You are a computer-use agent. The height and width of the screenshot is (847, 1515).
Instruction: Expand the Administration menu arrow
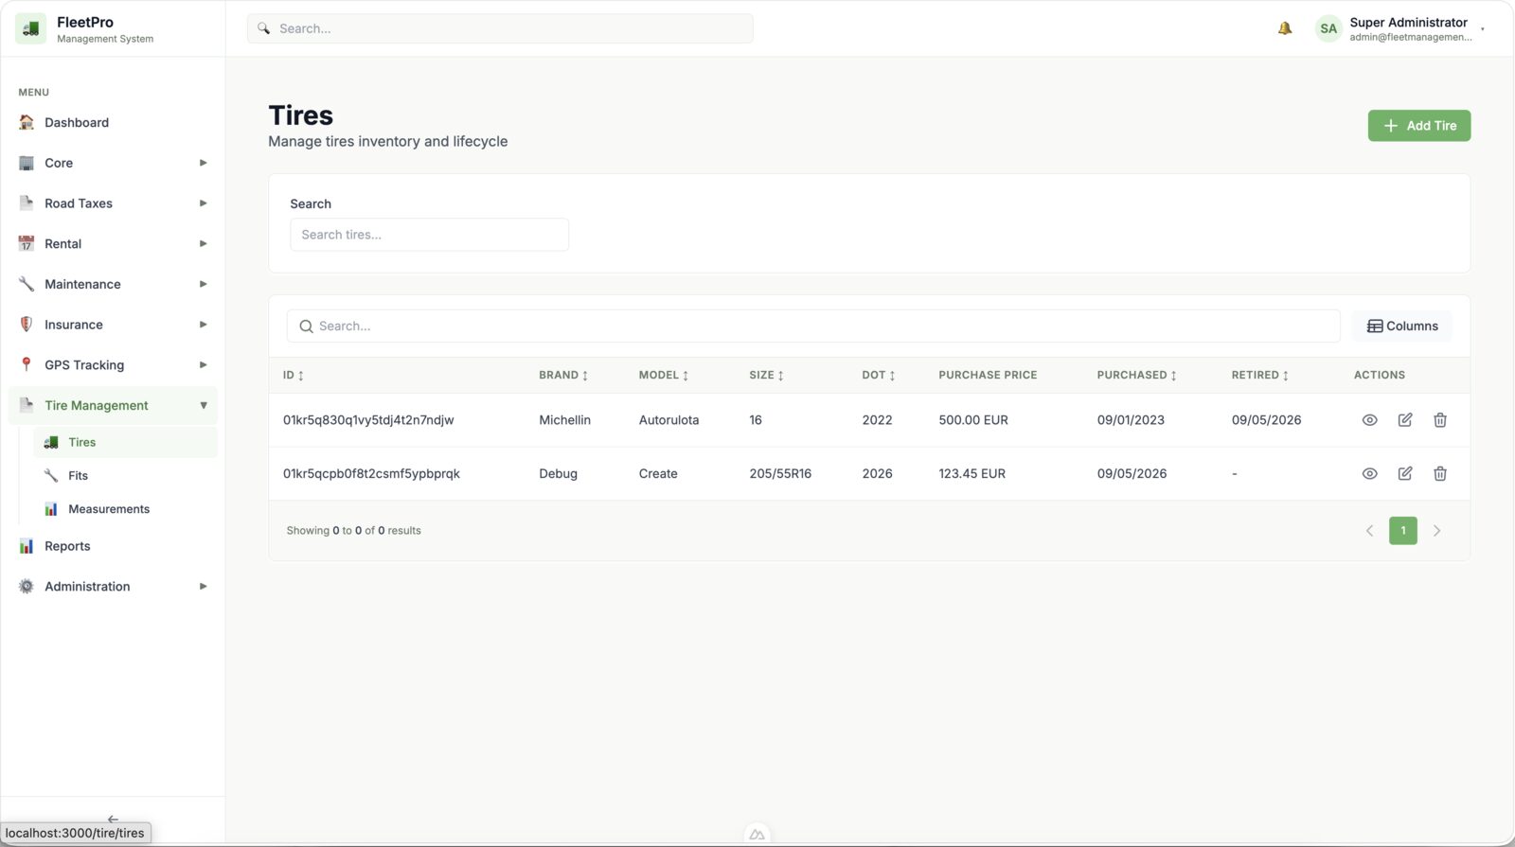tap(203, 587)
